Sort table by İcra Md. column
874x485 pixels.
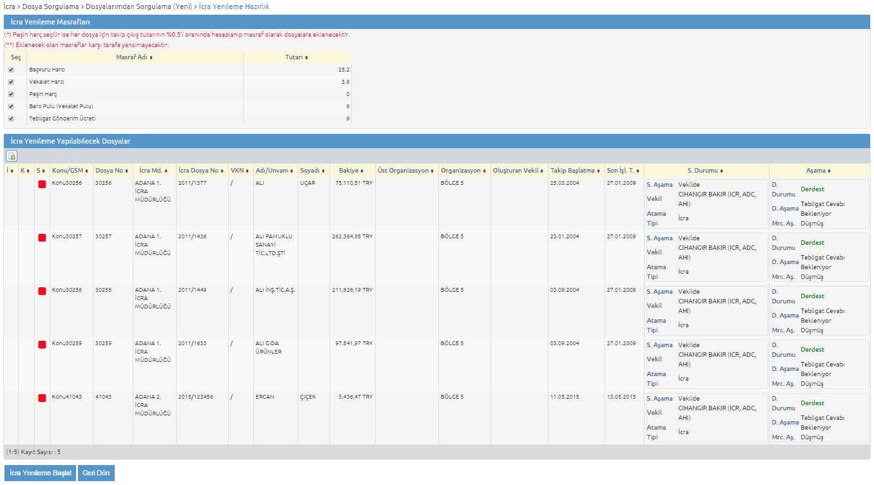coord(154,171)
